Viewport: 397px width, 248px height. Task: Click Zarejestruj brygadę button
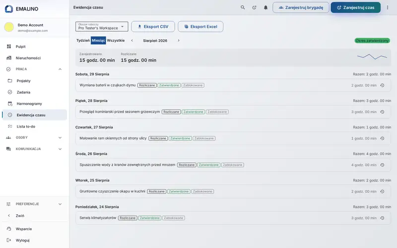point(301,7)
